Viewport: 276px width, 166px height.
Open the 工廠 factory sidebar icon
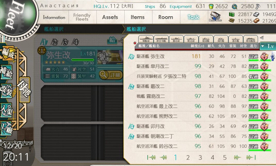(6, 129)
